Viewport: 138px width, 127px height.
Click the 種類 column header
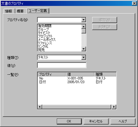point(105,74)
